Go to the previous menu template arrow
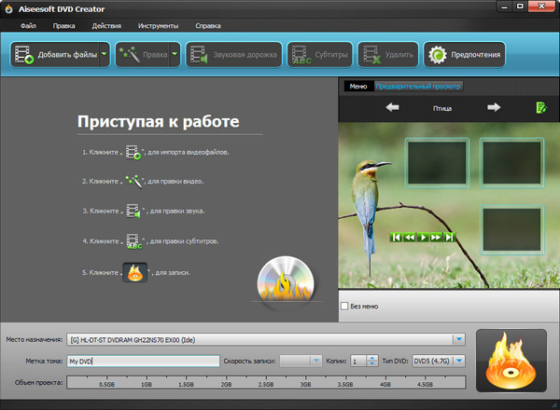Viewport: 560px width, 410px height. pyautogui.click(x=393, y=108)
